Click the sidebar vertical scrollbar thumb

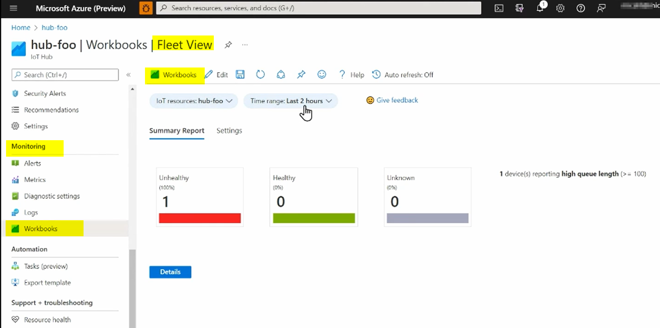click(132, 289)
